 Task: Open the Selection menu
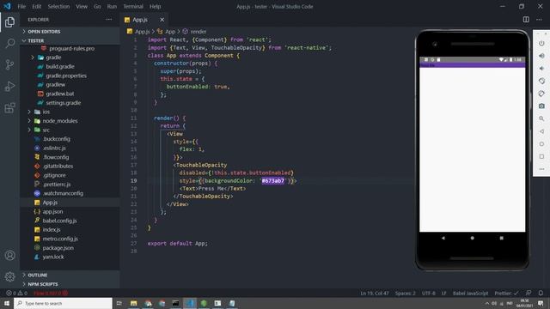point(58,6)
